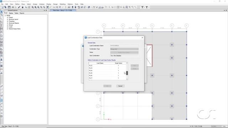Click the Run Analysis arrow icon
Image resolution: width=228 pixels, height=128 pixels.
(26, 7)
